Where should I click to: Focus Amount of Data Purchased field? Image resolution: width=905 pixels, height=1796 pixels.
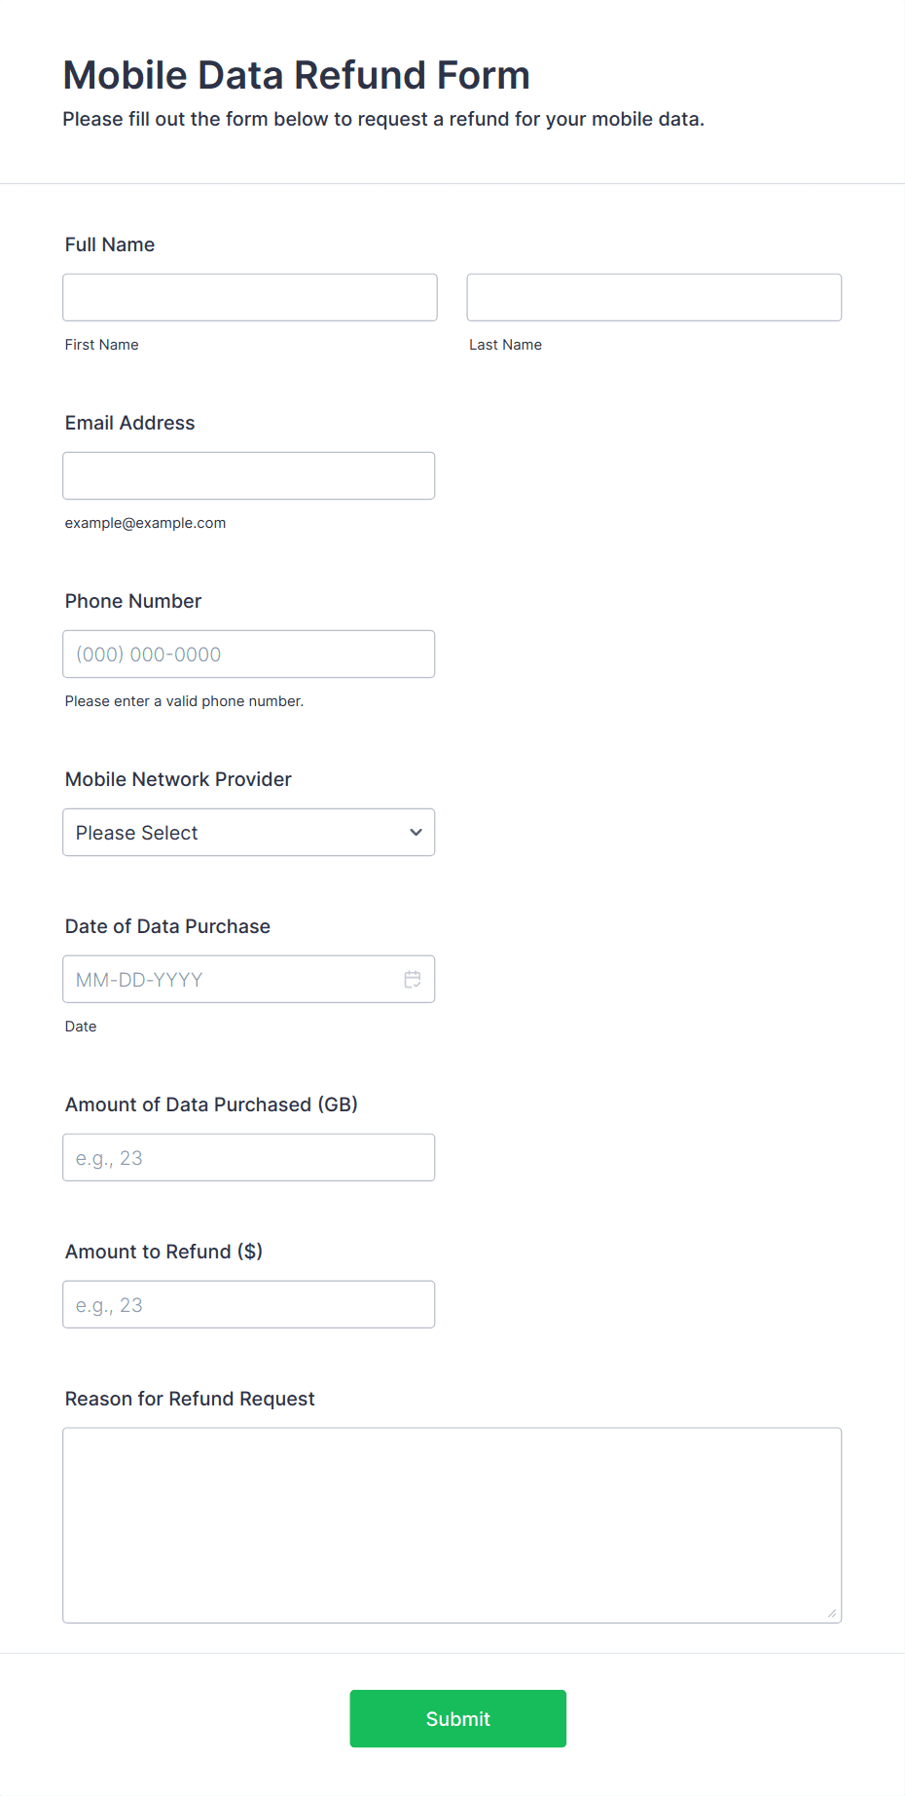click(x=249, y=1157)
